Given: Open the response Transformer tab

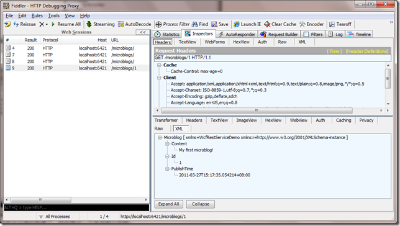Looking at the screenshot, I should (x=166, y=120).
